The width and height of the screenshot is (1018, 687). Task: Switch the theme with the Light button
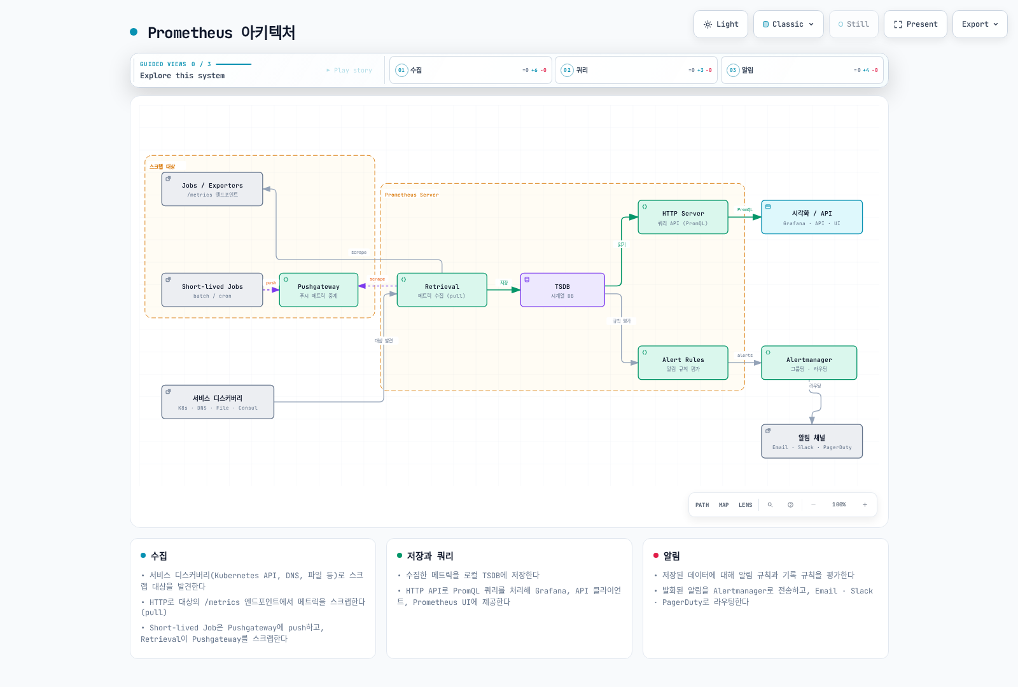coord(721,24)
